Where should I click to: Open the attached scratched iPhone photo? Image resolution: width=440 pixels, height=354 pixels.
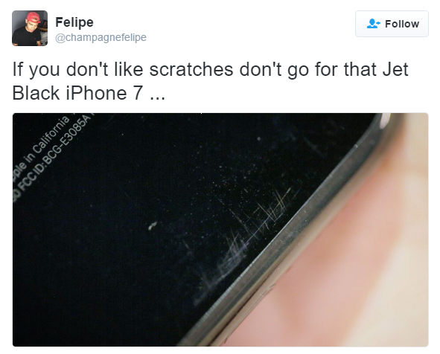click(x=220, y=230)
